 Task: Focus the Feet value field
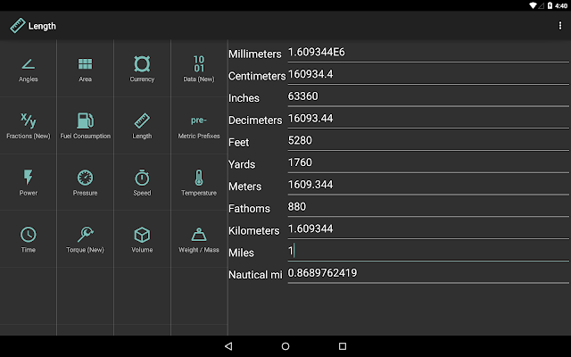click(x=428, y=141)
